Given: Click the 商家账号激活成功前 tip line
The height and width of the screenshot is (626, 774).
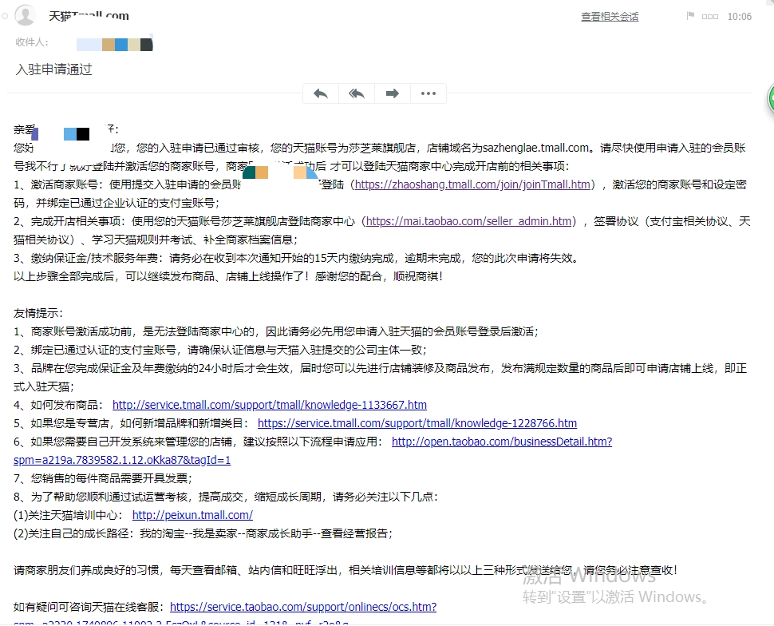Looking at the screenshot, I should click(x=276, y=331).
